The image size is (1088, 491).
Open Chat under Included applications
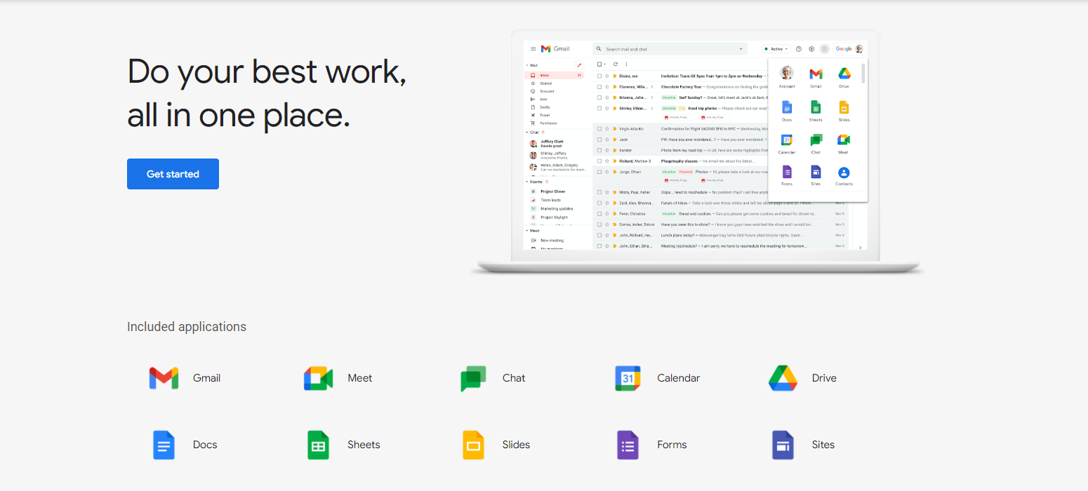tap(493, 378)
